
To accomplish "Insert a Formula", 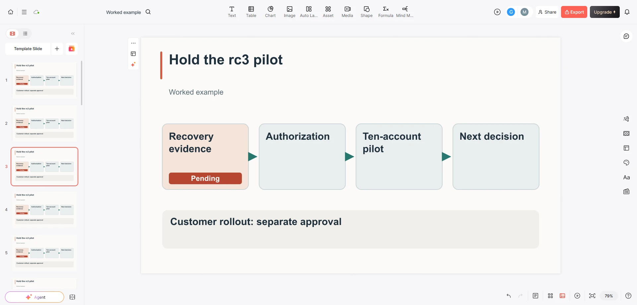I will tap(386, 12).
